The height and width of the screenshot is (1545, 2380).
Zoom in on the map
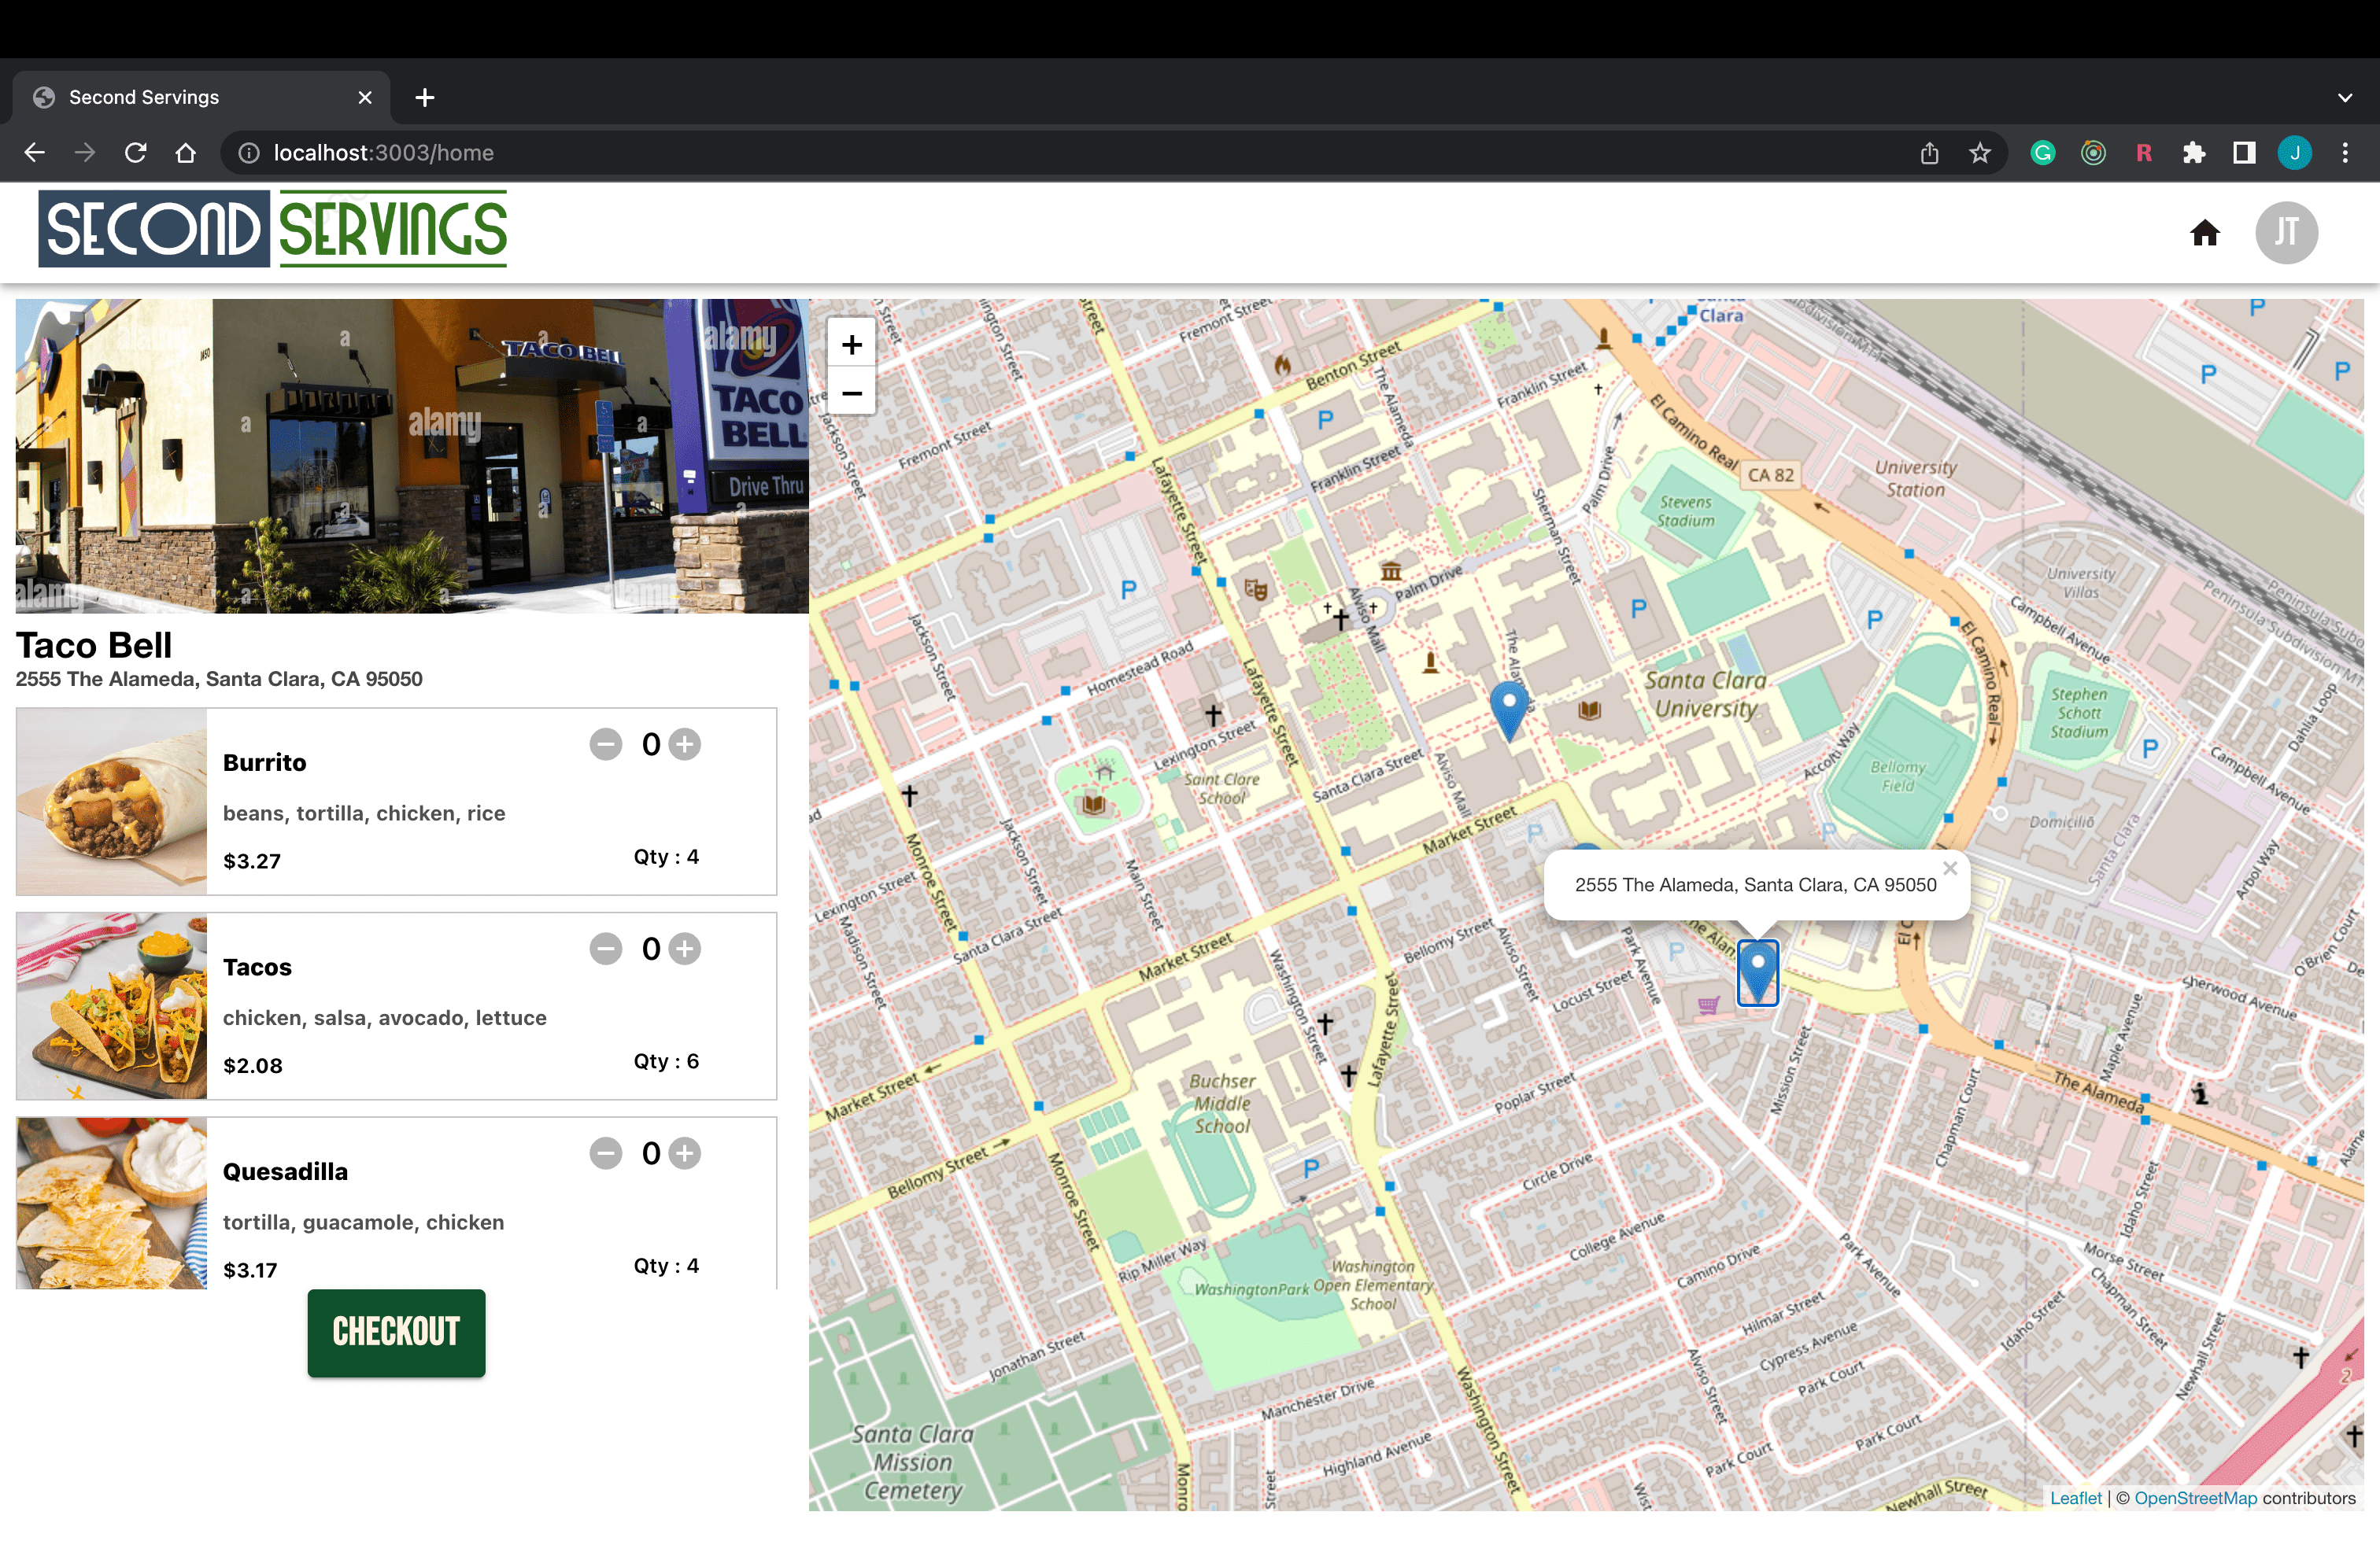(851, 345)
